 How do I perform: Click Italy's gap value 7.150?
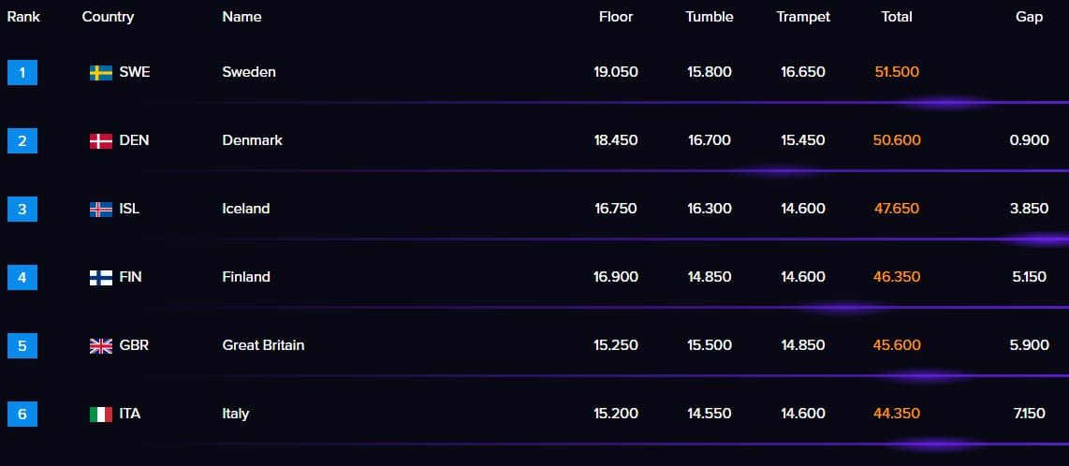[1030, 414]
